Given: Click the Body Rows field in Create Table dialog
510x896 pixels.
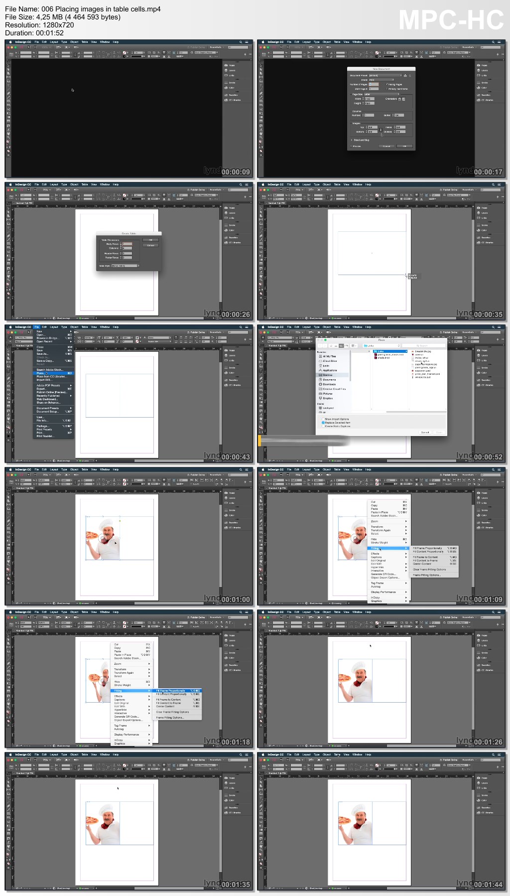Looking at the screenshot, I should click(127, 244).
